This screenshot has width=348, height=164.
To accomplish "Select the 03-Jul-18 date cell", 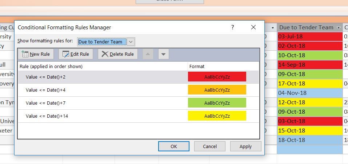I will [310, 37].
